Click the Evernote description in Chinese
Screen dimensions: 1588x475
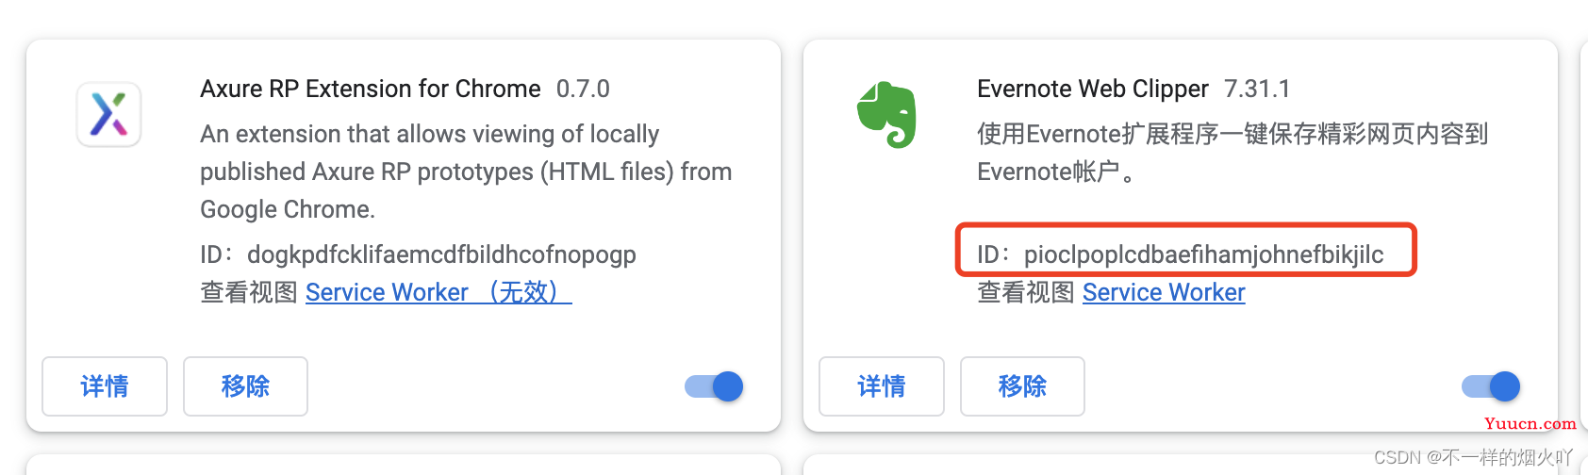pos(1232,153)
